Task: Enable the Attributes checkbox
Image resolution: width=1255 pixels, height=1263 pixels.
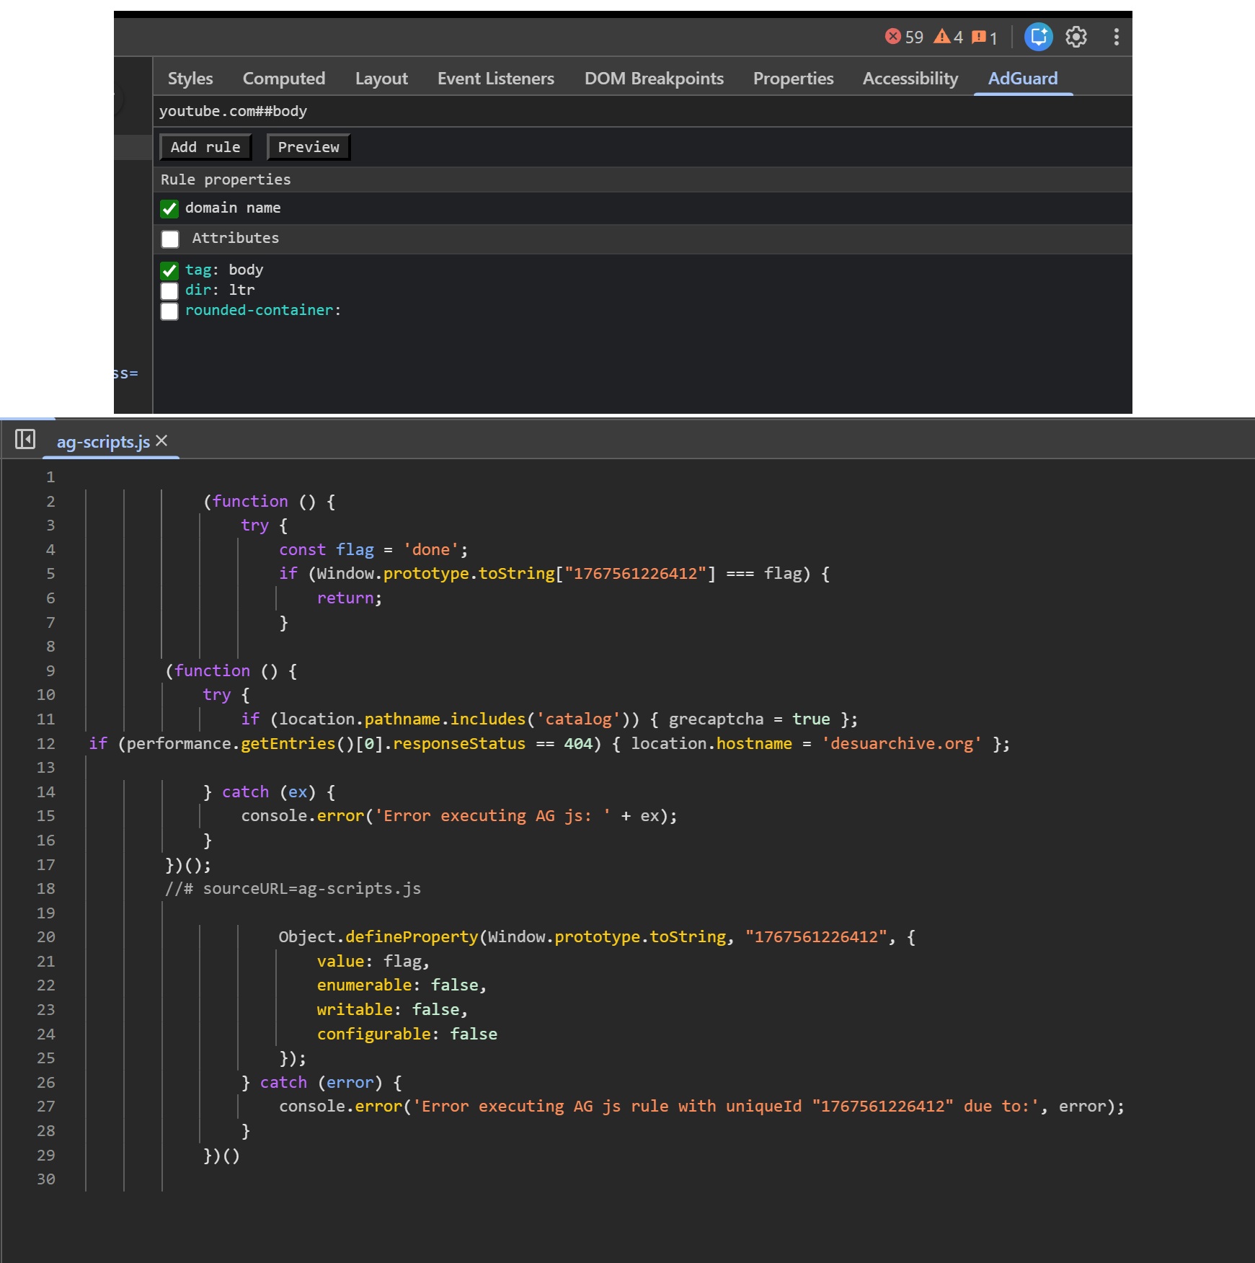Action: [x=170, y=239]
